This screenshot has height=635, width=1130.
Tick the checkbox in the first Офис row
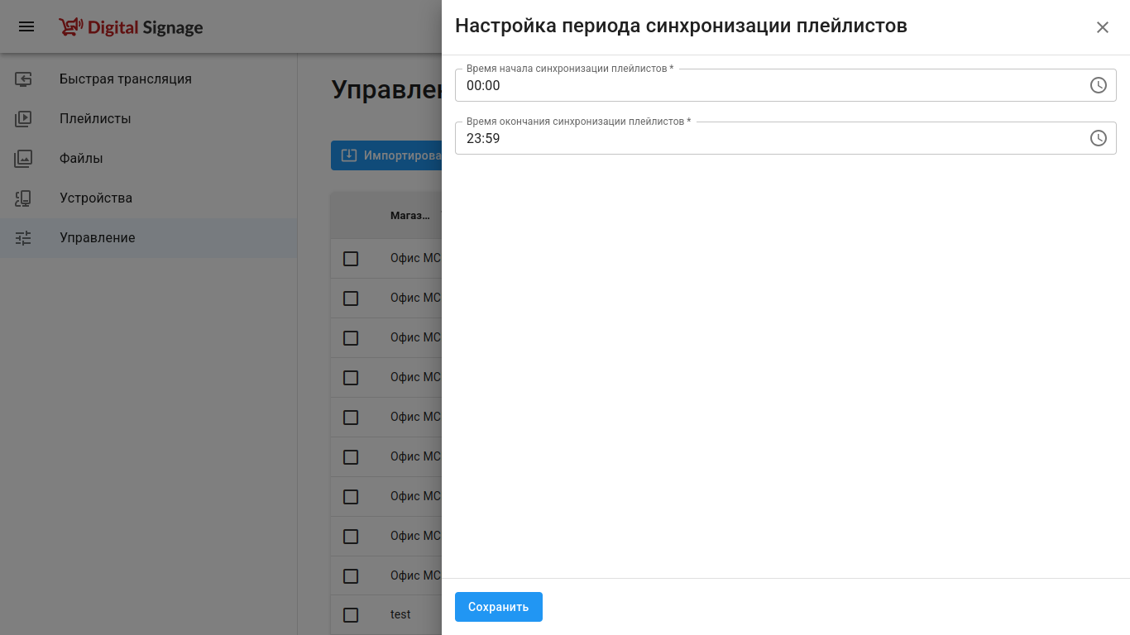(x=351, y=259)
